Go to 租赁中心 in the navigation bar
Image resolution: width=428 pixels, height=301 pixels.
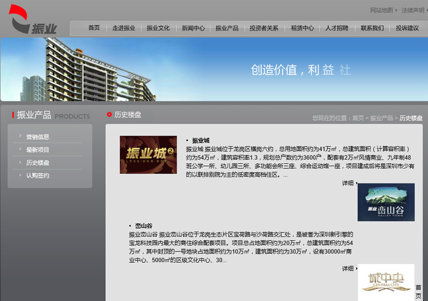pos(302,28)
